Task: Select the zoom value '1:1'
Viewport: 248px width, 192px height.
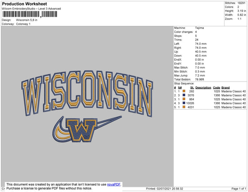Action: coord(239,19)
